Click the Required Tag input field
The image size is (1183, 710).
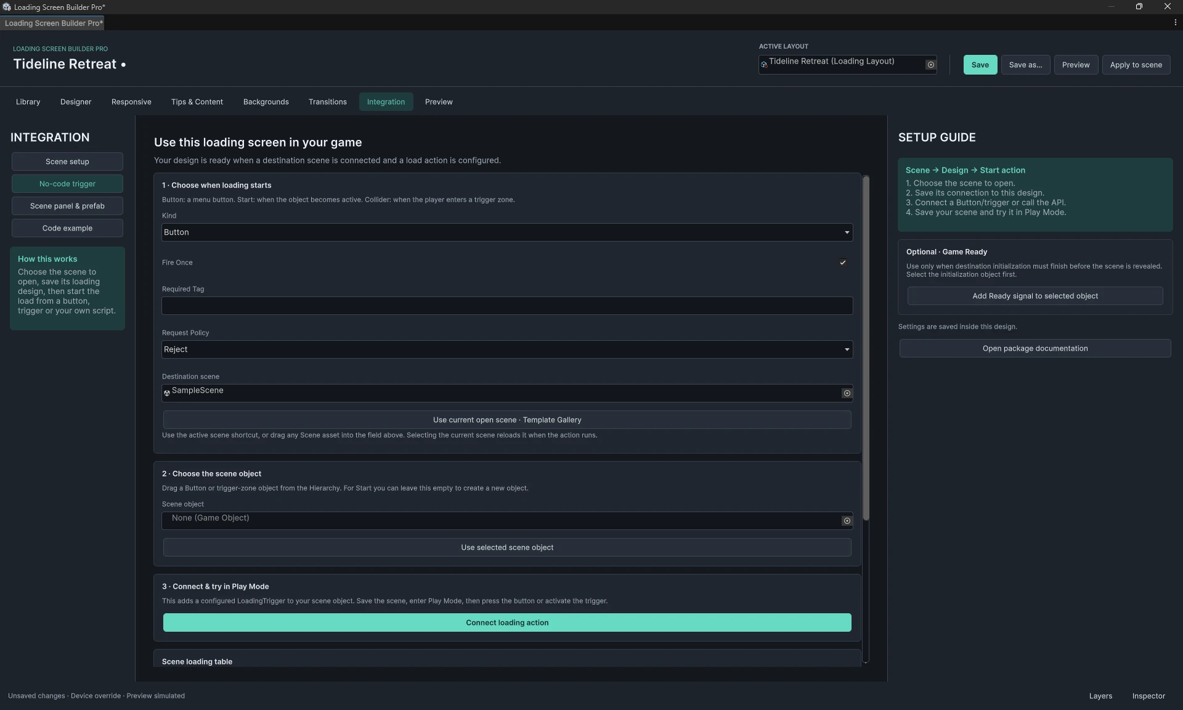coord(507,306)
